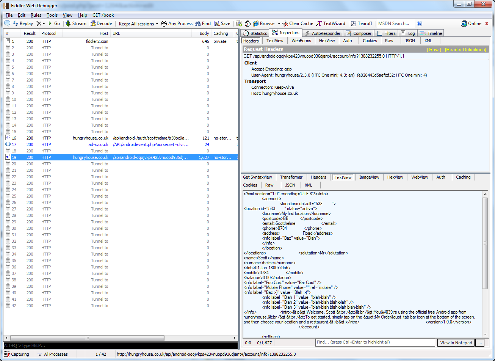Click the Online status indicator
The width and height of the screenshot is (495, 361).
click(471, 24)
